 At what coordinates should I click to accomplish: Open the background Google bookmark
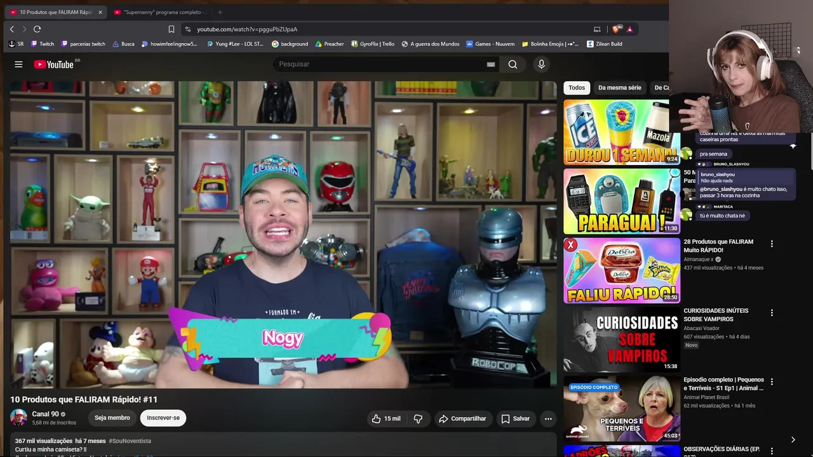click(x=290, y=44)
